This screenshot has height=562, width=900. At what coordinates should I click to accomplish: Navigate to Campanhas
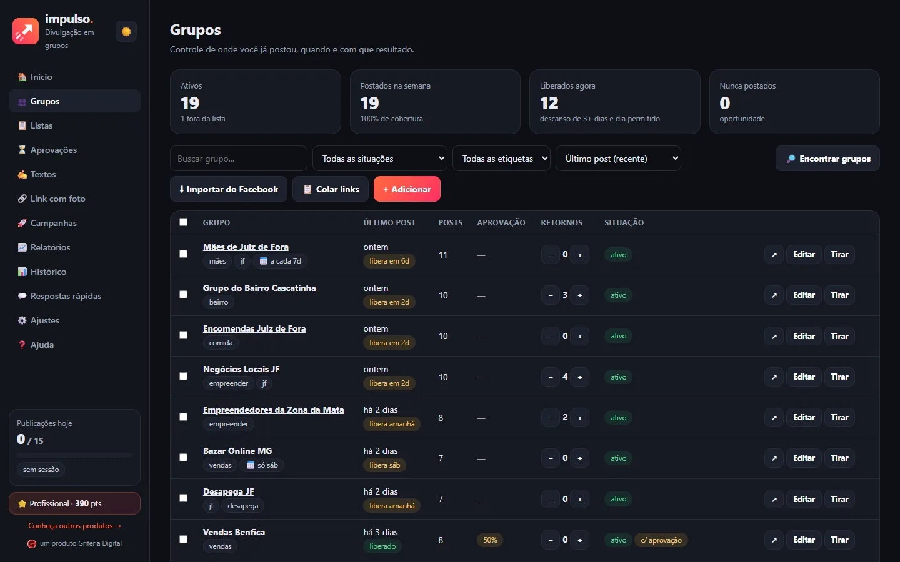tap(74, 223)
